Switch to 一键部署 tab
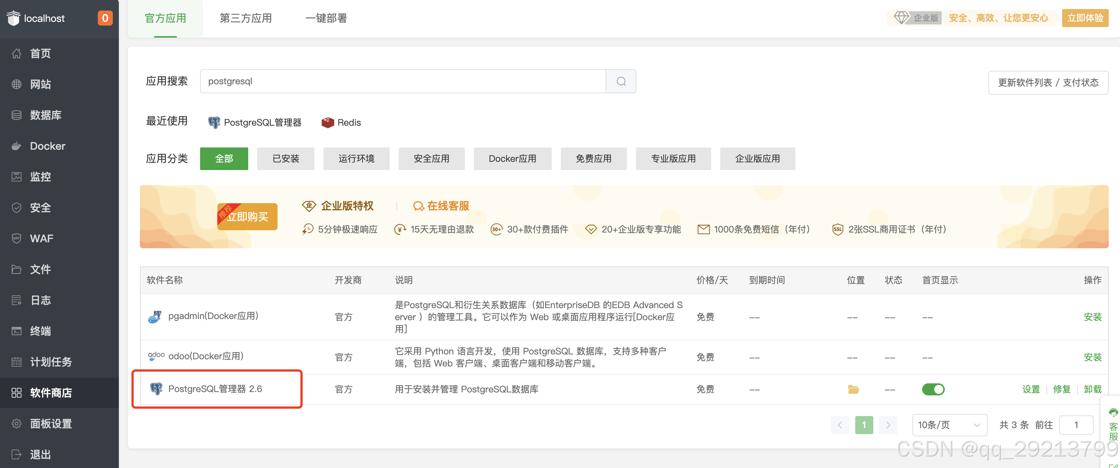Screen dimensions: 1120x468 click(x=326, y=18)
